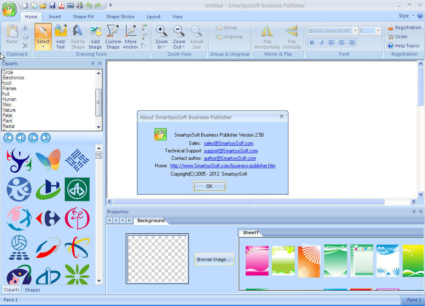
Task: Select the Nature clipart category
Action: point(9,110)
